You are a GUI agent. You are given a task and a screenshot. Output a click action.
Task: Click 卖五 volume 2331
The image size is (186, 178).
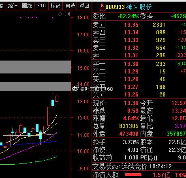pyautogui.click(x=159, y=25)
